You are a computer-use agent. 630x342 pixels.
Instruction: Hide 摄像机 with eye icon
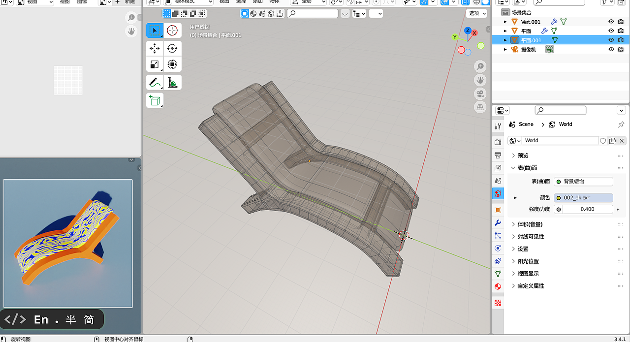(x=611, y=50)
